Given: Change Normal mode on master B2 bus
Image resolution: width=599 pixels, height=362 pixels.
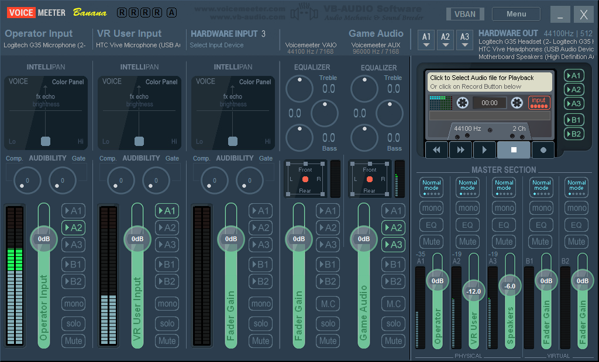Looking at the screenshot, I should (576, 187).
